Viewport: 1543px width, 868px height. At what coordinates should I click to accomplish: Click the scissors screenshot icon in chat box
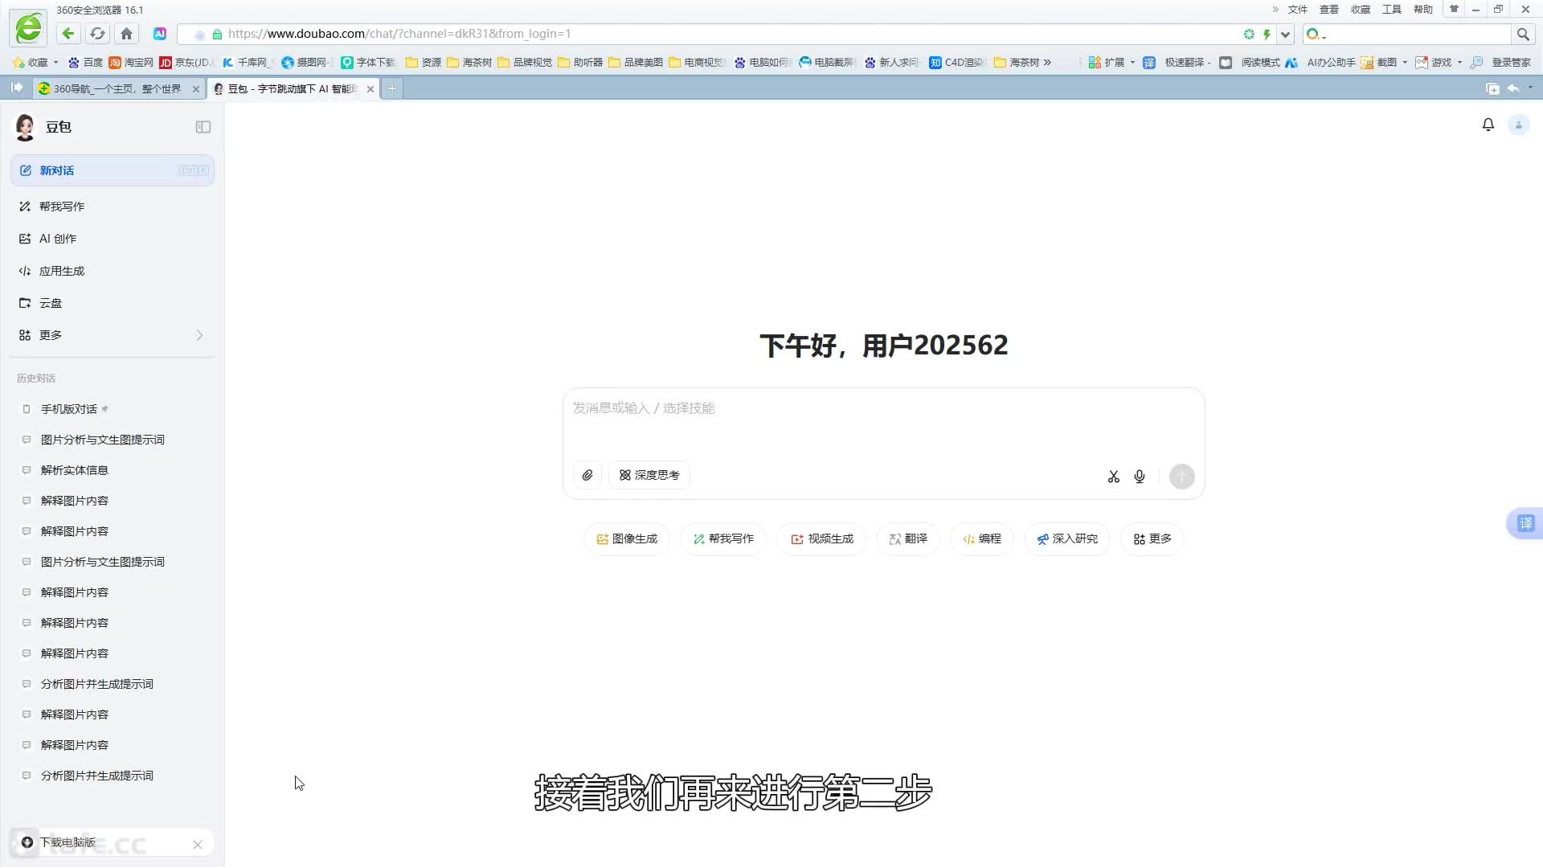pyautogui.click(x=1113, y=477)
